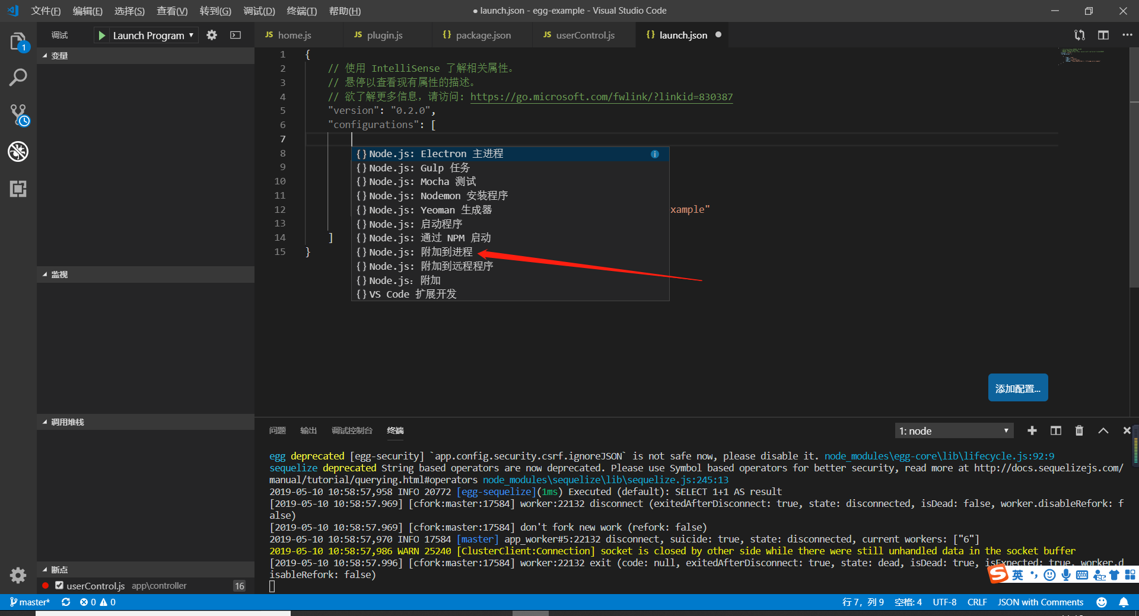Open the Extensions view
This screenshot has width=1139, height=616.
click(18, 189)
